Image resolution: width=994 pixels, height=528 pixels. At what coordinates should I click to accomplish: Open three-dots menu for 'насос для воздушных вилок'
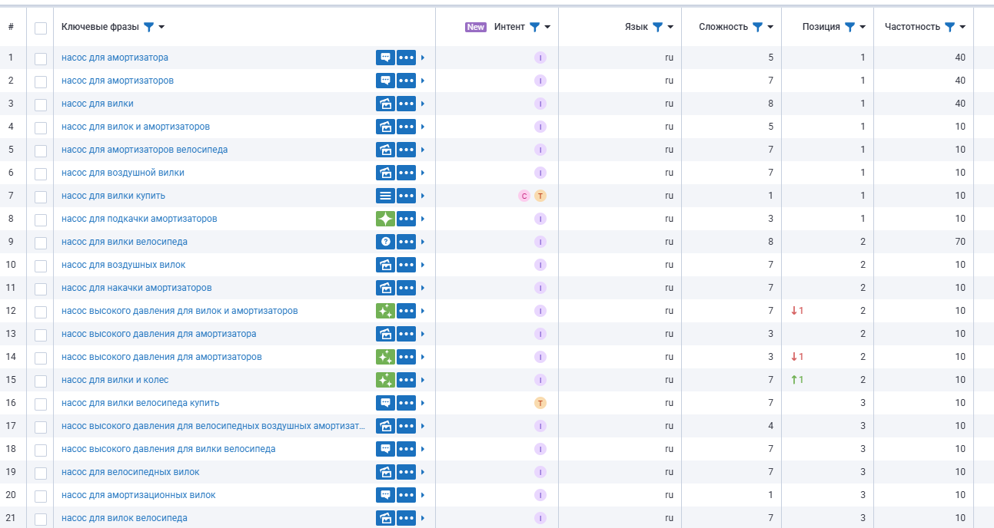[x=407, y=265]
